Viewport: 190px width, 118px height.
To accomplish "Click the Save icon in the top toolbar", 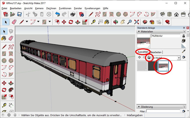I will tap(20, 14).
